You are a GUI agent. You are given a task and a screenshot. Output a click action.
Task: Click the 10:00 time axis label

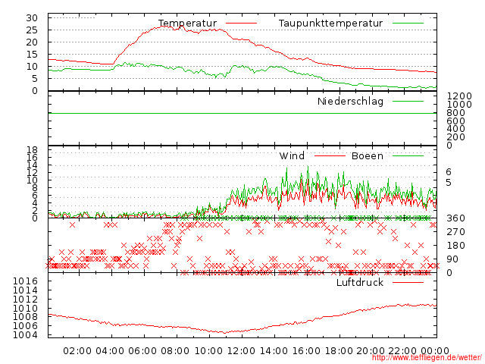pos(208,351)
